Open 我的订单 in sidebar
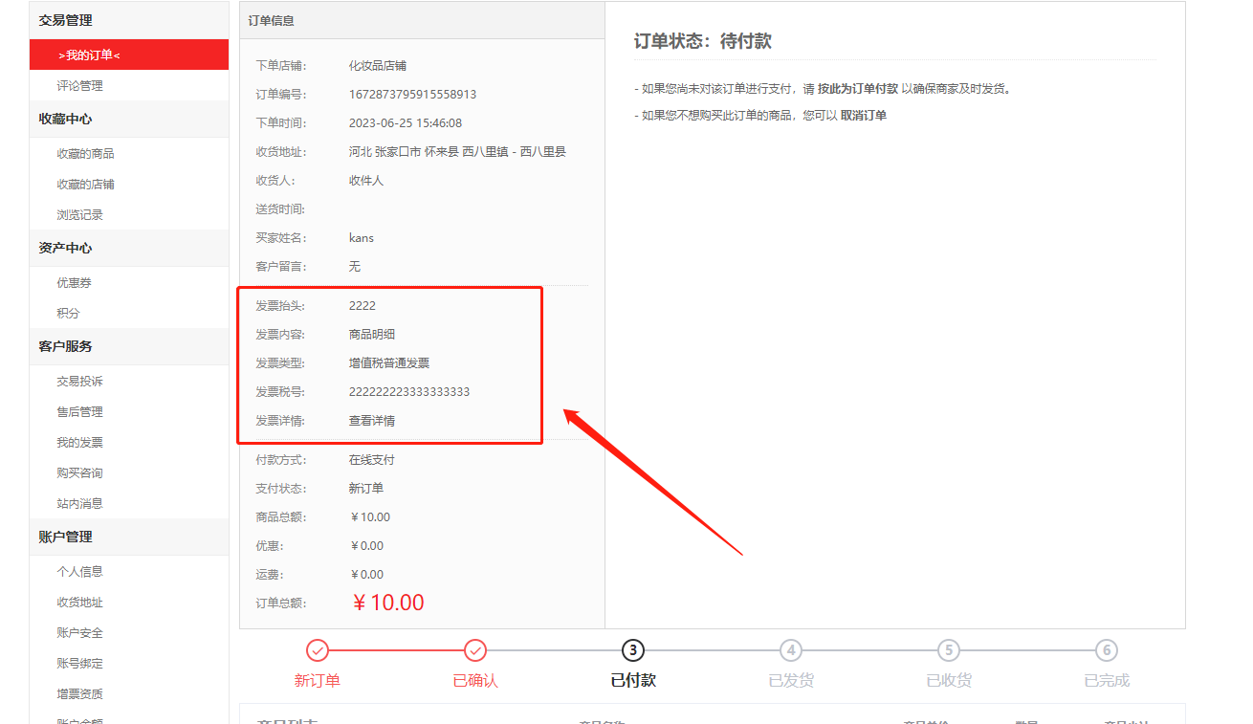 coord(129,55)
